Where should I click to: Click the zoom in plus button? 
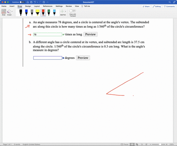(167, 144)
